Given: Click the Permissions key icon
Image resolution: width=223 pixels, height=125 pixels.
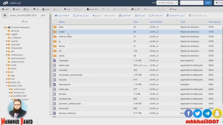Looking at the screenshot, I should pyautogui.click(x=136, y=9).
